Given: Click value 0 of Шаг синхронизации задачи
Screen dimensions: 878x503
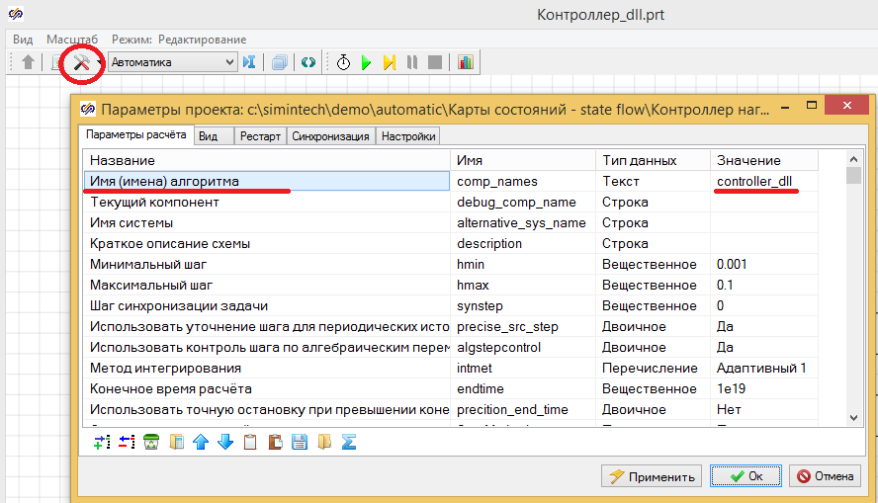Looking at the screenshot, I should pos(764,305).
